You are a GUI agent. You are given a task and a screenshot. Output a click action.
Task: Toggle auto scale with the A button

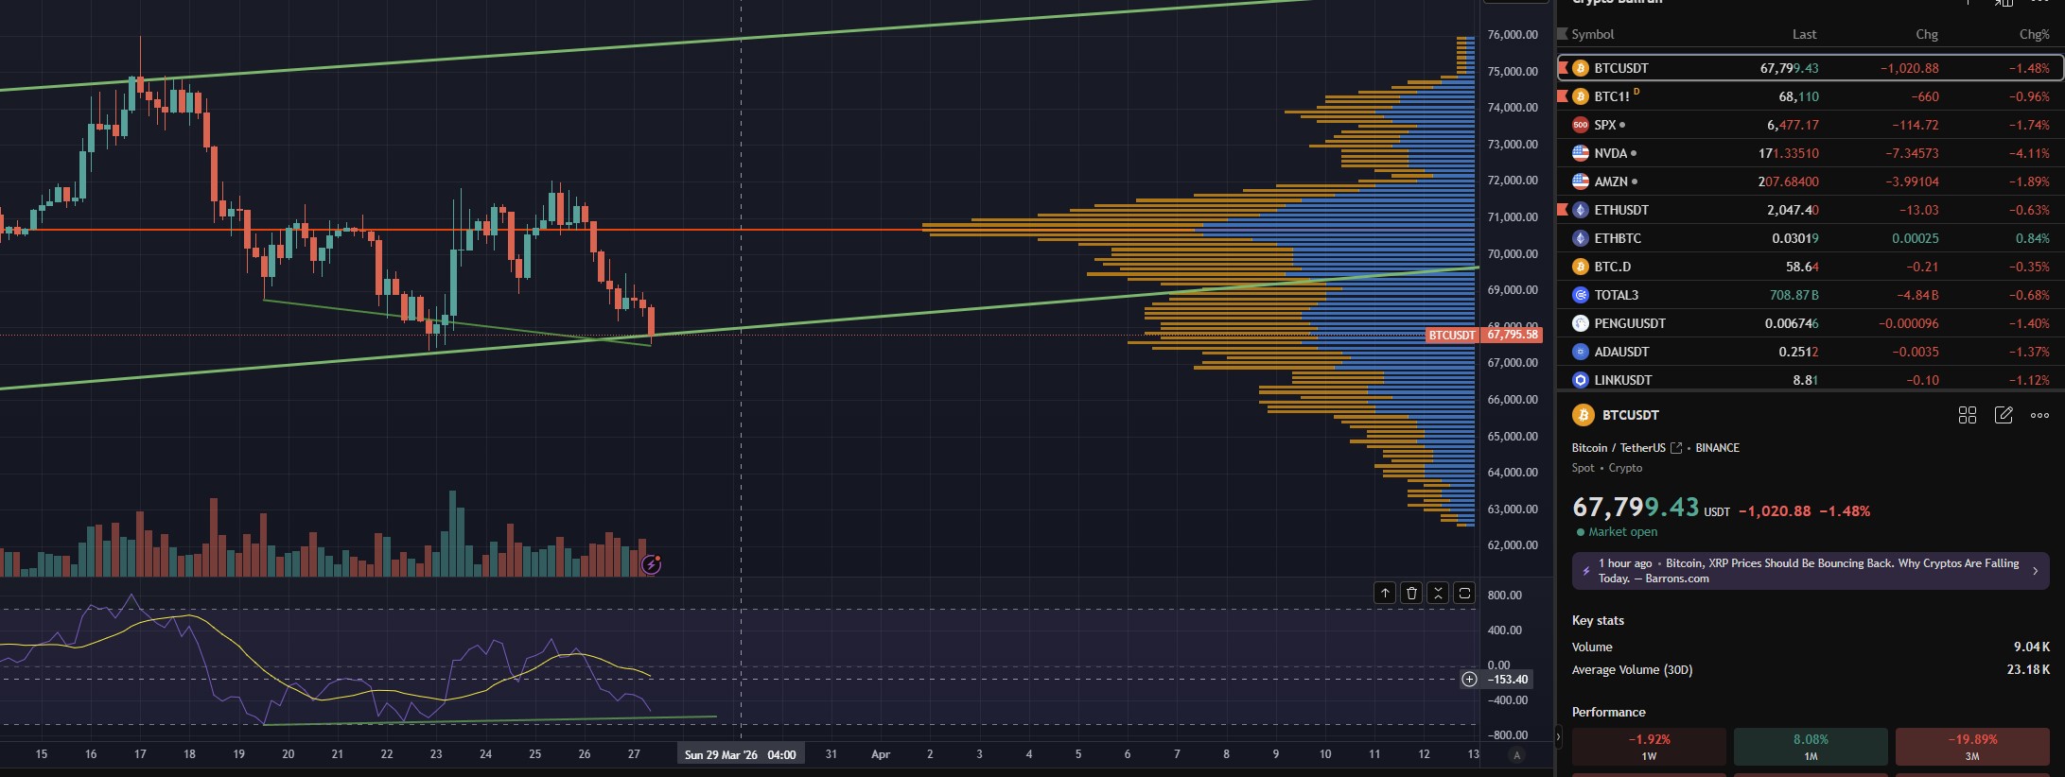click(1517, 754)
